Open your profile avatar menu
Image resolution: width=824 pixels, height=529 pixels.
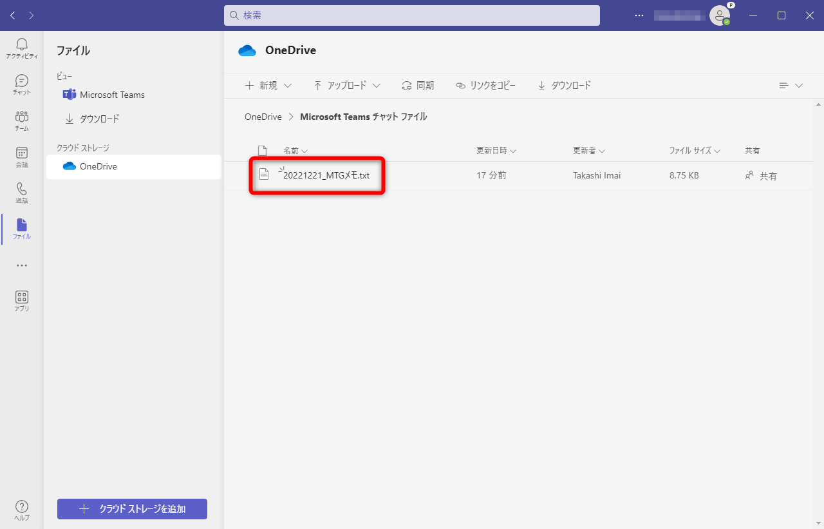click(x=720, y=15)
